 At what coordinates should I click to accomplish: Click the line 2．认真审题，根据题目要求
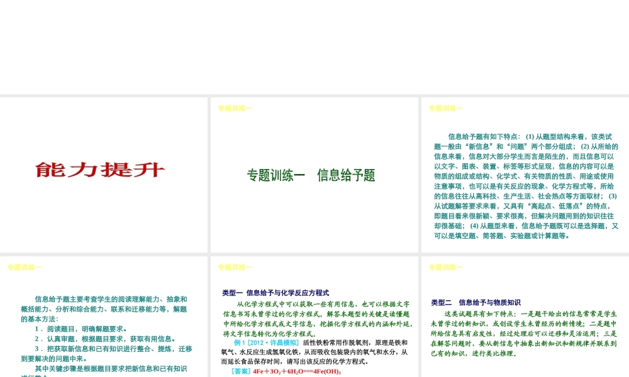pos(106,339)
